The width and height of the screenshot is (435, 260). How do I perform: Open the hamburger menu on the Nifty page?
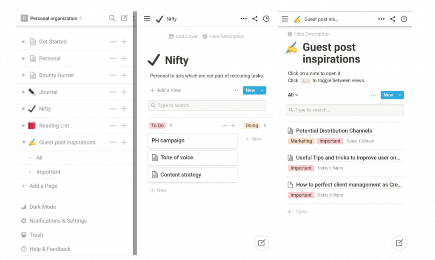147,19
